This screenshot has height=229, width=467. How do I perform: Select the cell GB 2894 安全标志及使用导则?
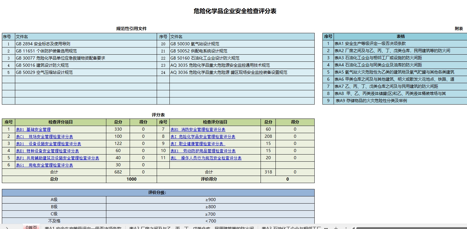click(86, 44)
